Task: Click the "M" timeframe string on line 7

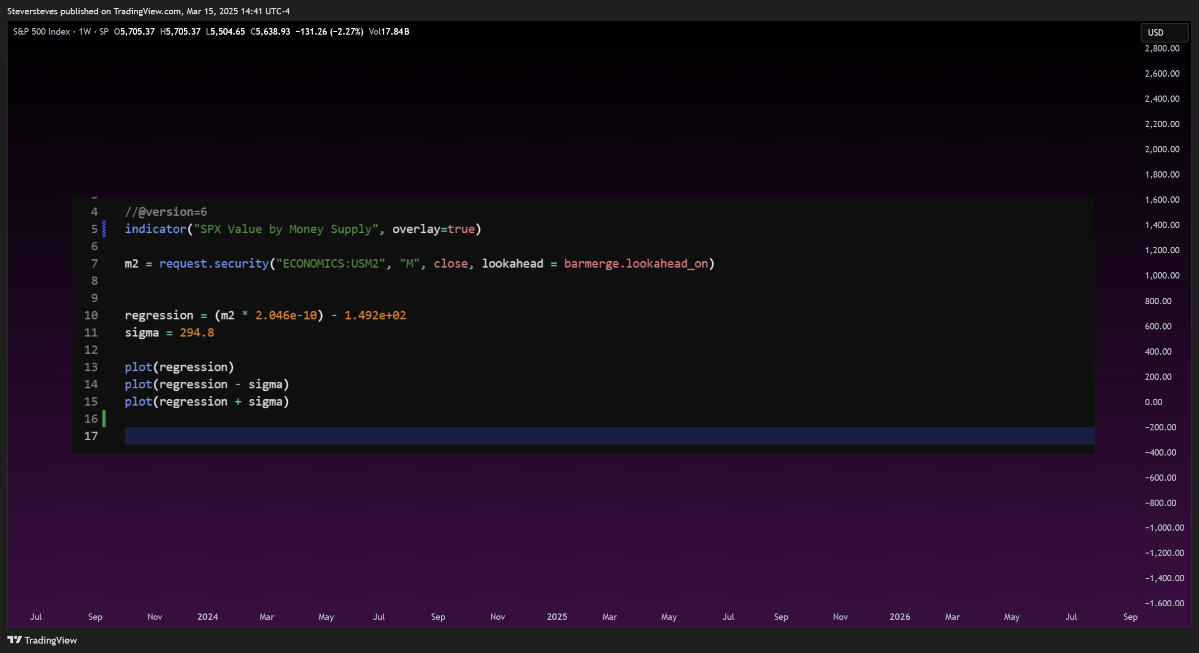Action: [410, 264]
